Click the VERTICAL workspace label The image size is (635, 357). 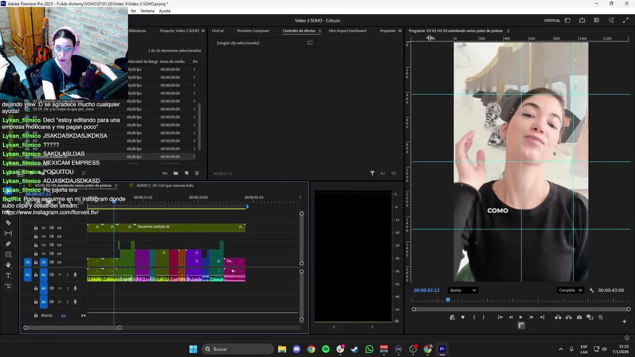[x=552, y=20]
